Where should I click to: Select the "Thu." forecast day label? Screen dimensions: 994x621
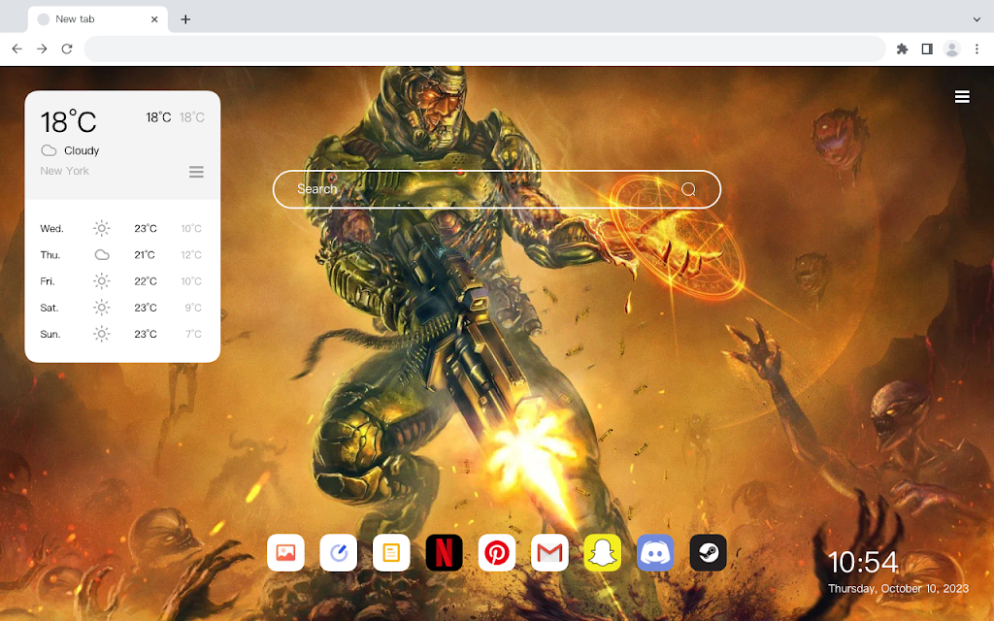[50, 255]
